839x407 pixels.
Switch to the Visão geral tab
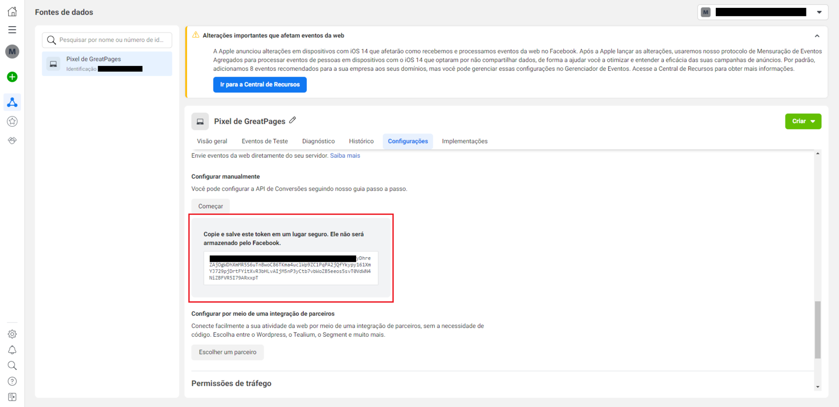pyautogui.click(x=212, y=141)
